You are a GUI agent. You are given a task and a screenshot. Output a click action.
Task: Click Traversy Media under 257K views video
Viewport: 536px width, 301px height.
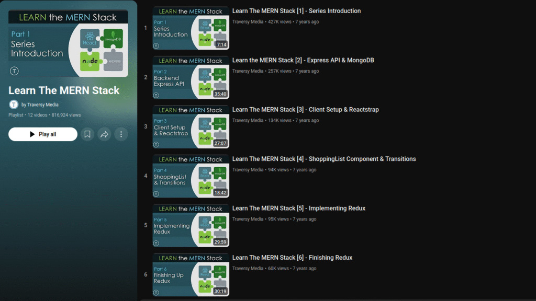point(248,71)
